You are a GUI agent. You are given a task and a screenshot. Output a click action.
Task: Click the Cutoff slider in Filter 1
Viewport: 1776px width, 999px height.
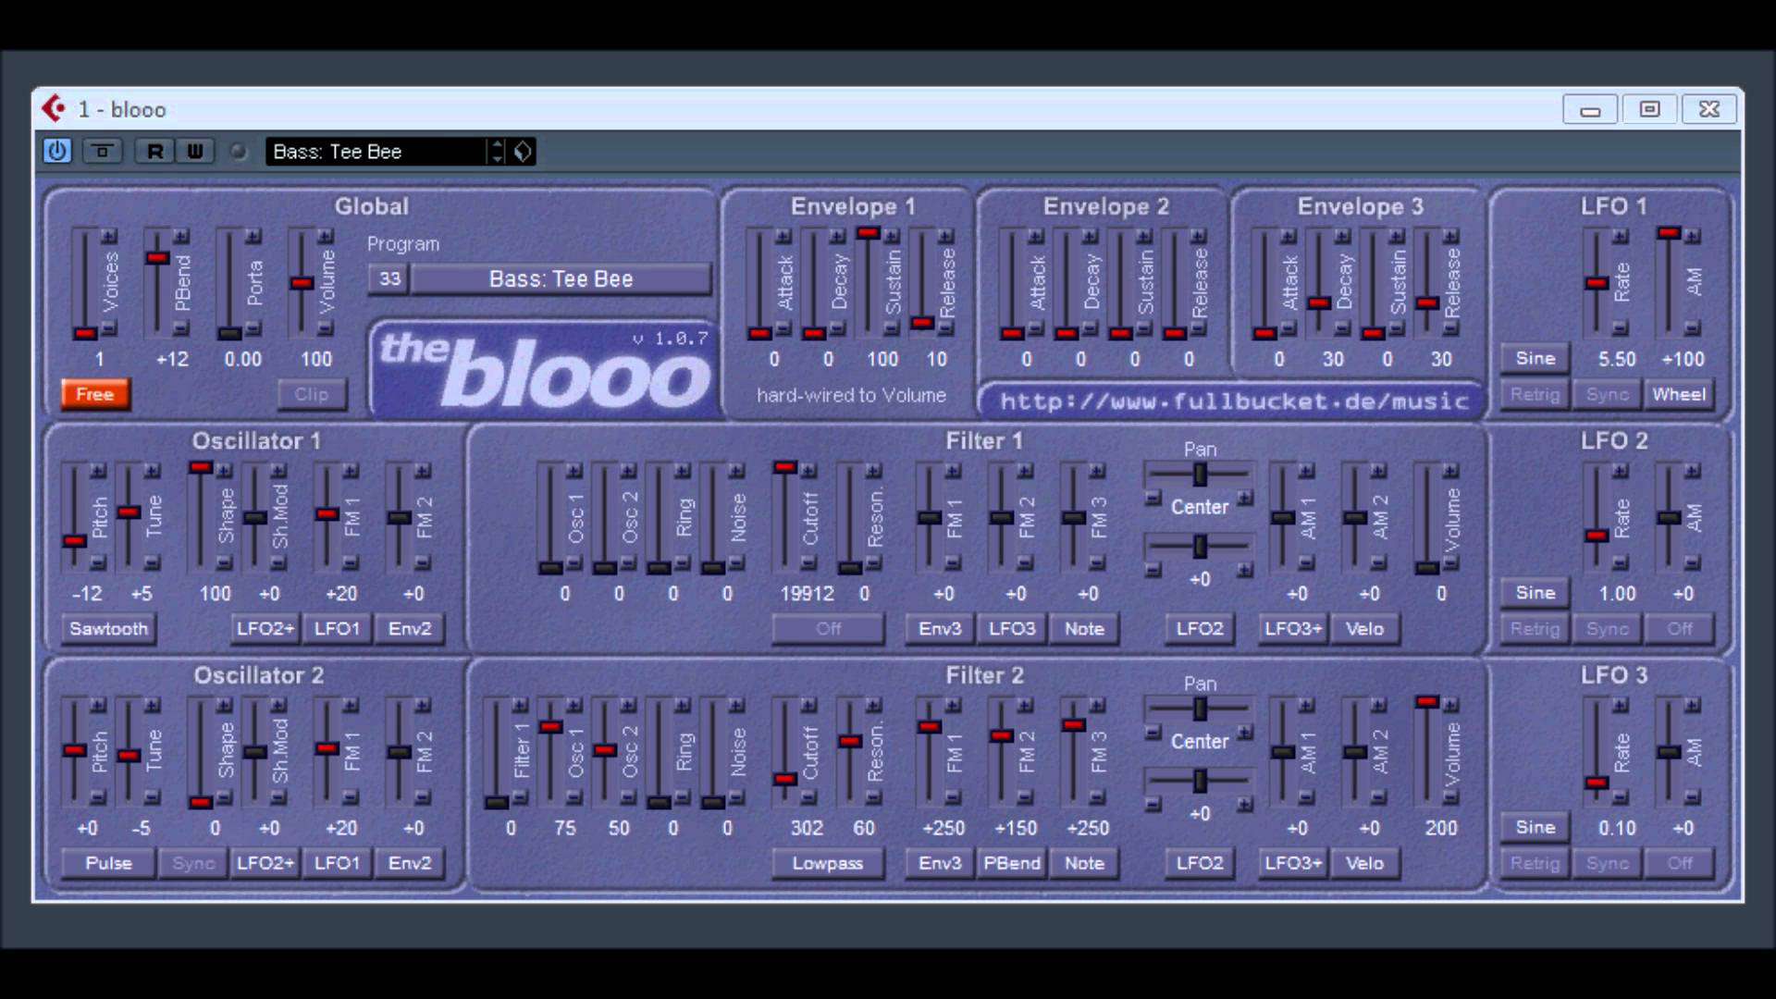point(784,518)
